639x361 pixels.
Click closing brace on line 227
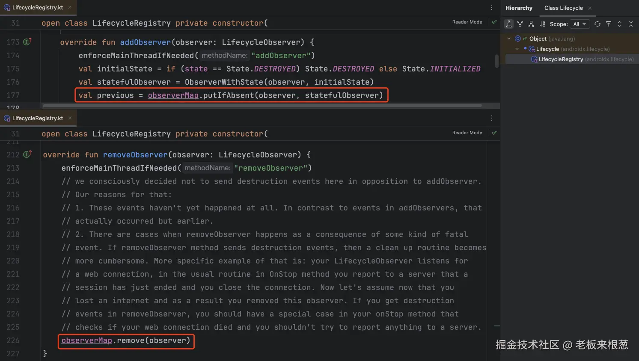tap(45, 353)
